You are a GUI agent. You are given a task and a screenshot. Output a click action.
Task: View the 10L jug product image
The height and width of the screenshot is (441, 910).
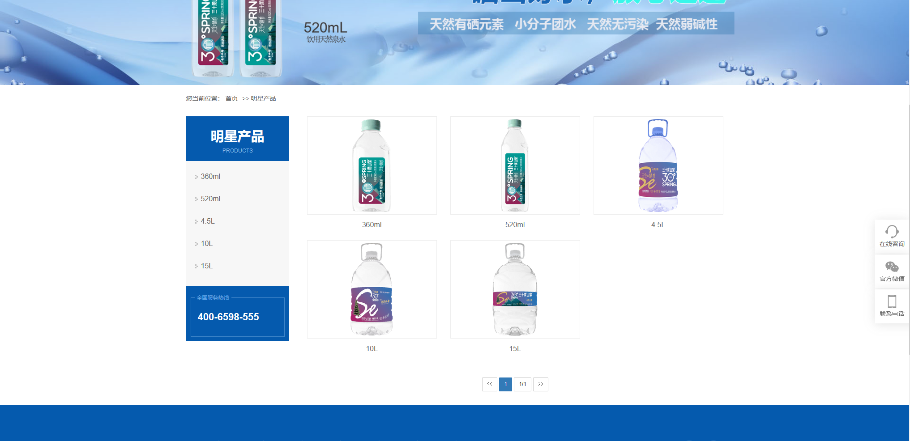pos(372,289)
